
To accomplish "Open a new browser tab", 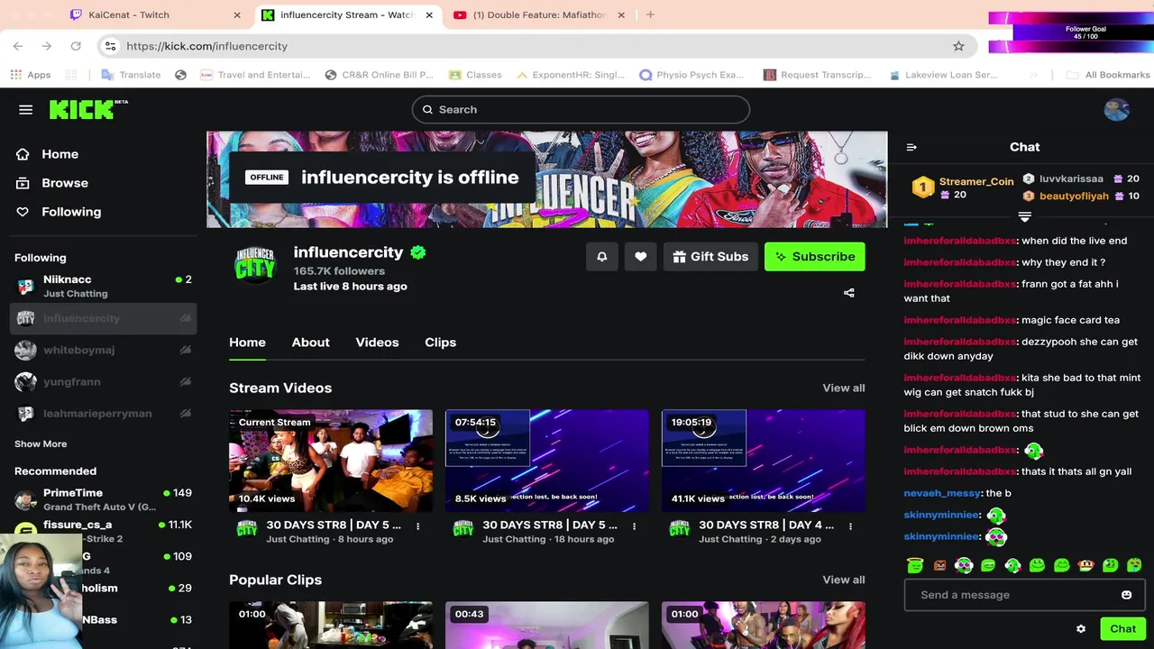I will (650, 14).
